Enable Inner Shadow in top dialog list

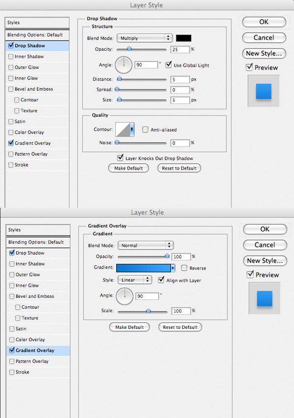11,56
